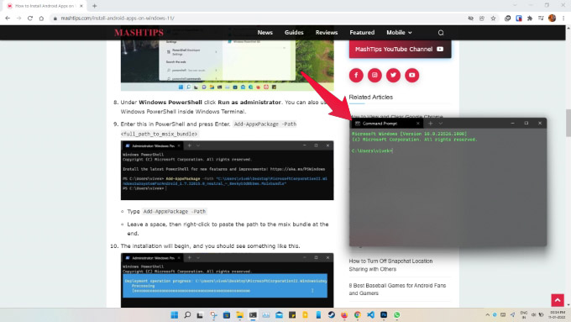Switch to Windows Terminal taskbar icon
The height and width of the screenshot is (322, 571).
253,314
